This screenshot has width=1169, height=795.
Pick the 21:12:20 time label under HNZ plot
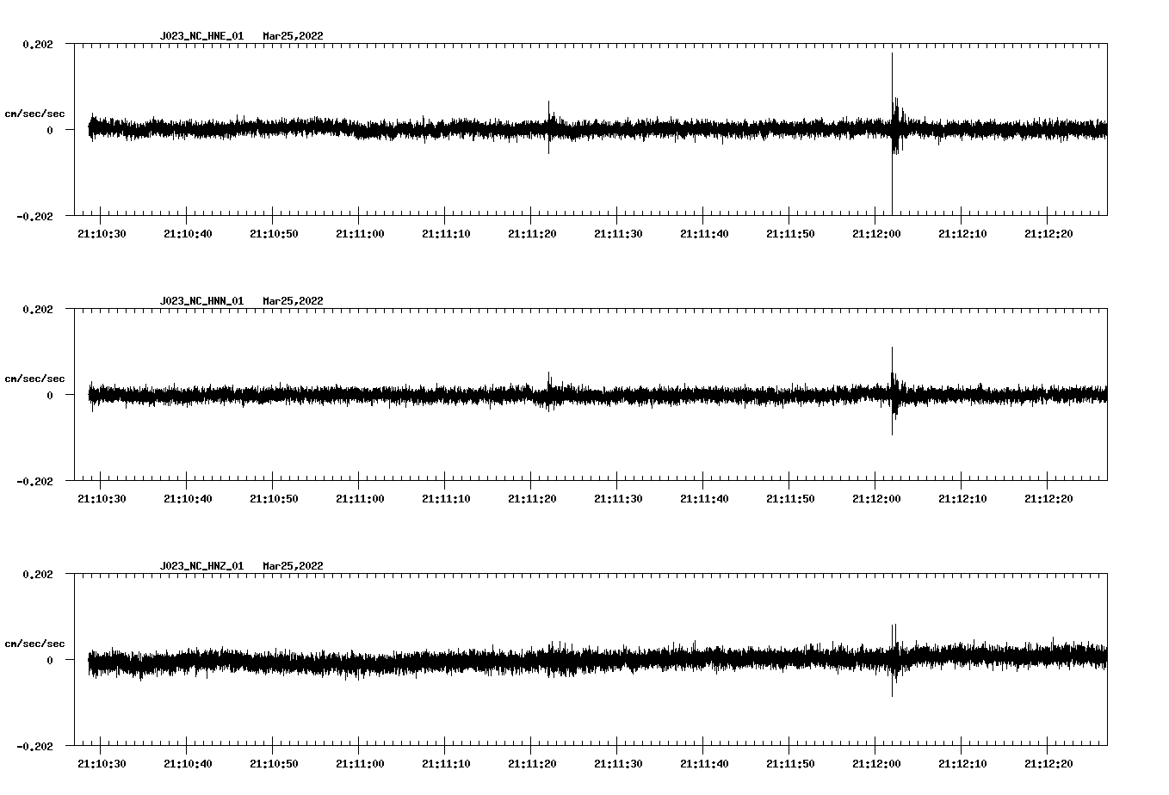click(x=1048, y=763)
